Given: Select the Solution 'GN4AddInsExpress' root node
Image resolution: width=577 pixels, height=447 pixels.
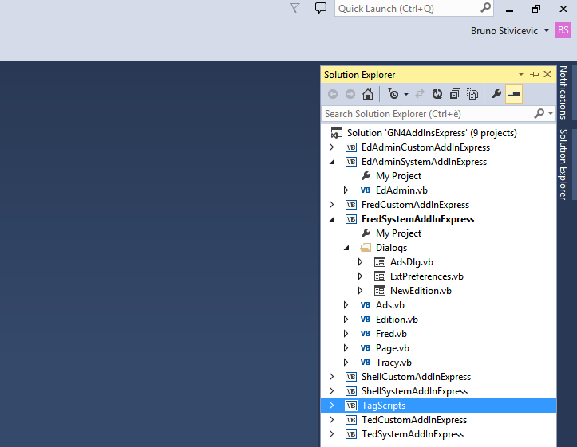Looking at the screenshot, I should click(432, 133).
